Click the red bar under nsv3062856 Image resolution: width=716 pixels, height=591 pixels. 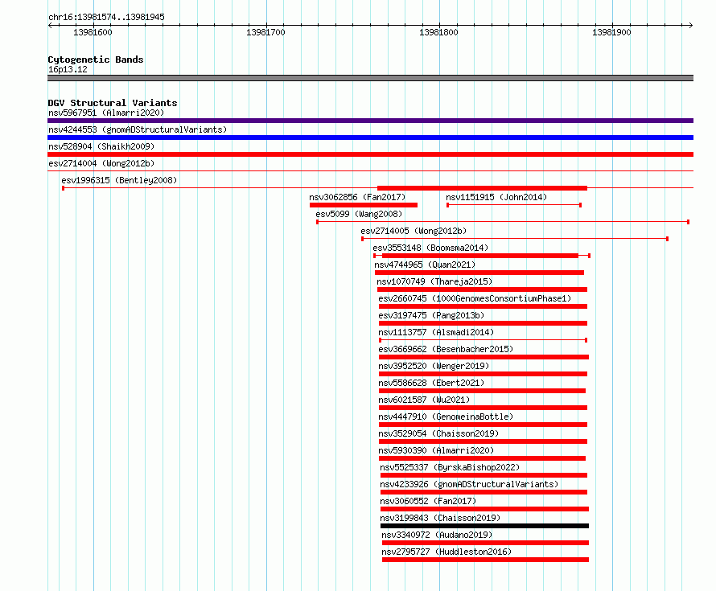364,205
